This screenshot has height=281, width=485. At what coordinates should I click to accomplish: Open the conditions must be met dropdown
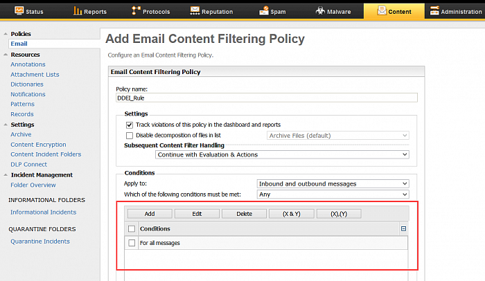pos(333,194)
